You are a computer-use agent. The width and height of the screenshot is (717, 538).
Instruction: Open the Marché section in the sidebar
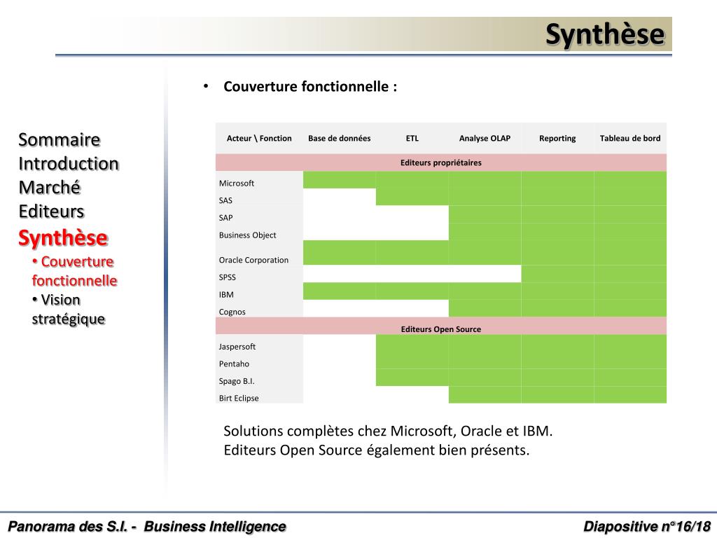[x=50, y=187]
